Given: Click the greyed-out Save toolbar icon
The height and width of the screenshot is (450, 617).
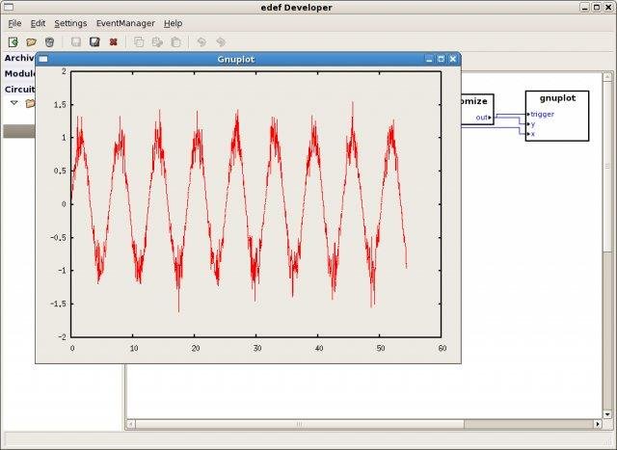Looking at the screenshot, I should 76,41.
